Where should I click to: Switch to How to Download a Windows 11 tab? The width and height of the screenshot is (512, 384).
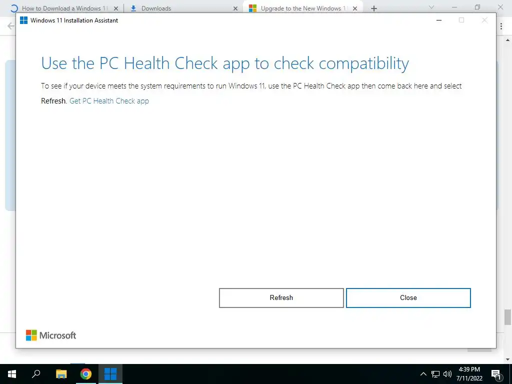pos(64,8)
